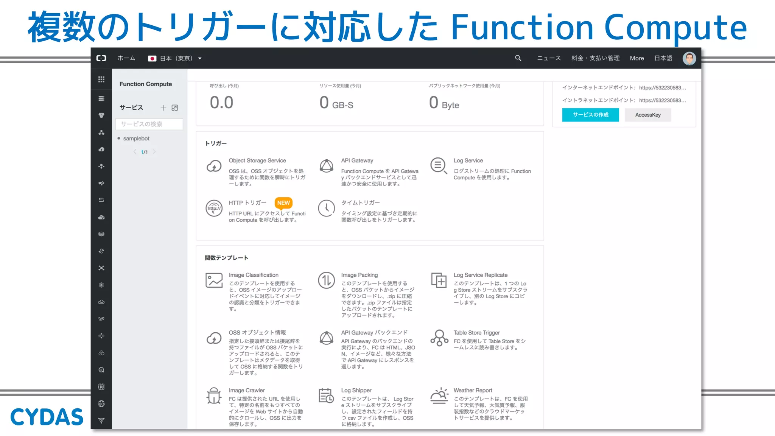775x436 pixels.
Task: Click the API Gateway バックエンド template icon
Action: pos(326,338)
